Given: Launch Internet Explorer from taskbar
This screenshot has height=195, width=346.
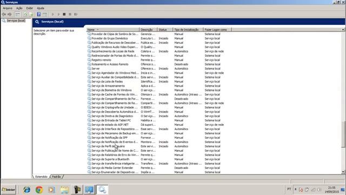Looking at the screenshot, I should coord(26,190).
